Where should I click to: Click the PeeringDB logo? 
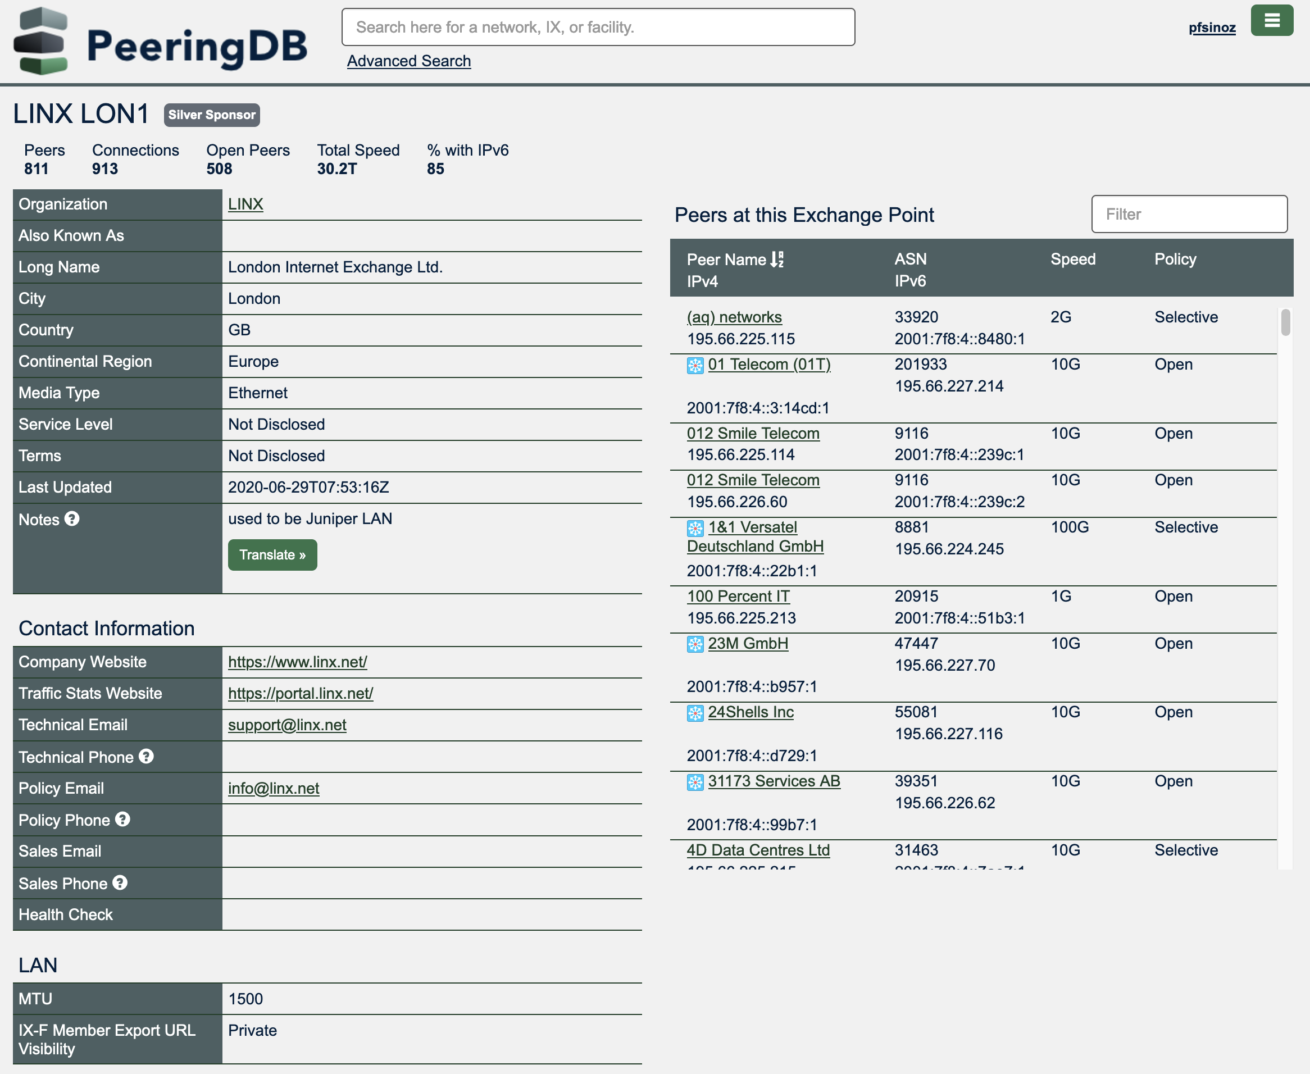pos(160,42)
